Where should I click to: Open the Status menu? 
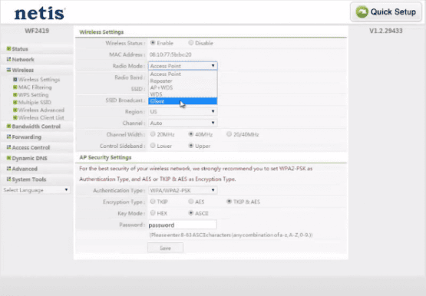tap(20, 49)
